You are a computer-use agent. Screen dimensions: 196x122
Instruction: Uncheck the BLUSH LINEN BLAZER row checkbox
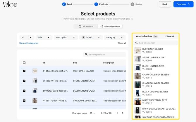(24, 91)
